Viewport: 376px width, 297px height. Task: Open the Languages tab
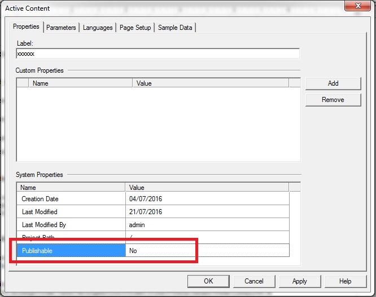[98, 28]
